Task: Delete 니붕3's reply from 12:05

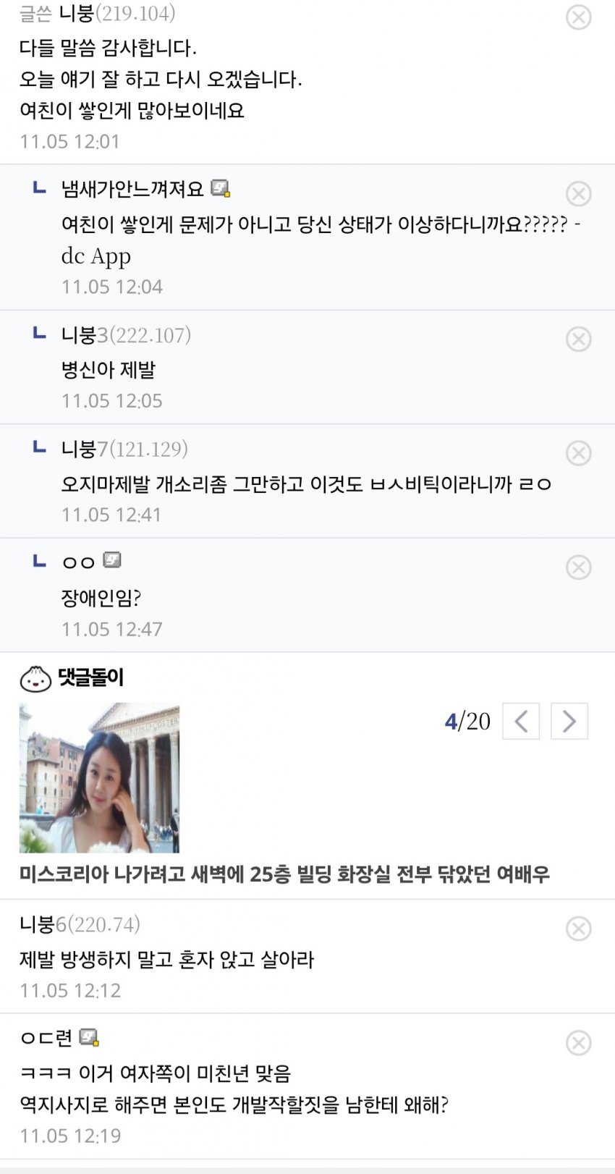Action: point(578,339)
